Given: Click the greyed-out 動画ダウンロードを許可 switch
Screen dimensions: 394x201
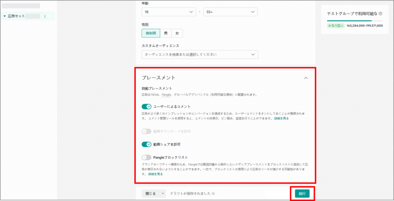Looking at the screenshot, I should (x=147, y=131).
